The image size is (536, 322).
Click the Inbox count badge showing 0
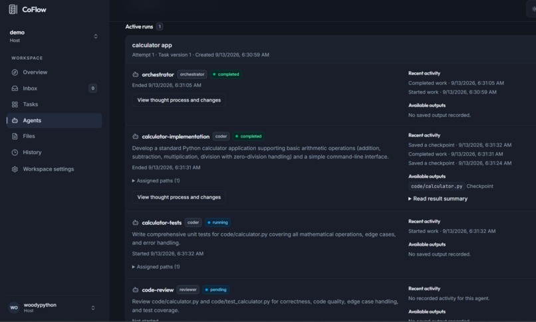point(92,88)
